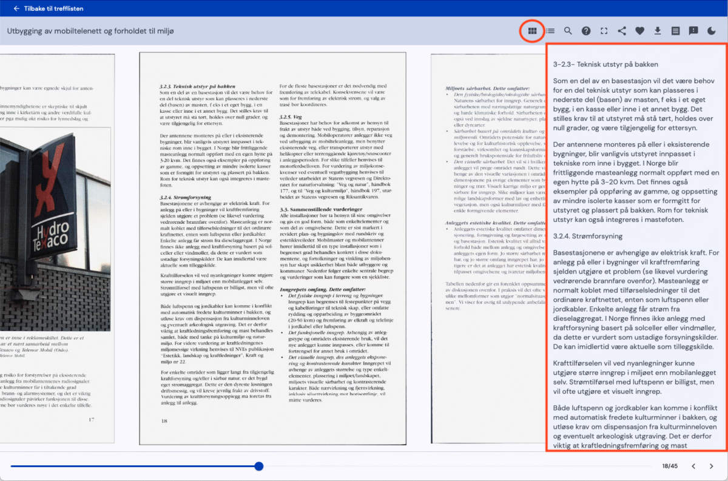
Task: Download the document
Action: 658,31
